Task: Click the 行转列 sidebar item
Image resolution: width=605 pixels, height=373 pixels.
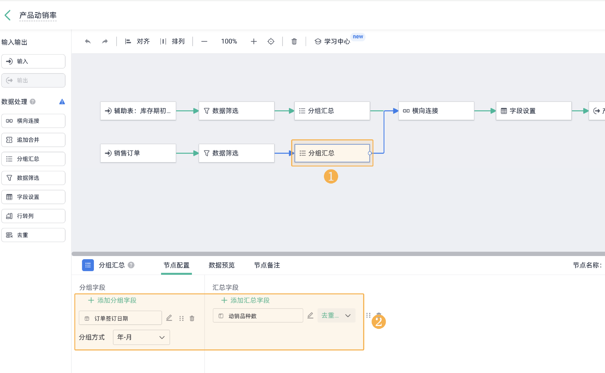Action: 33,216
